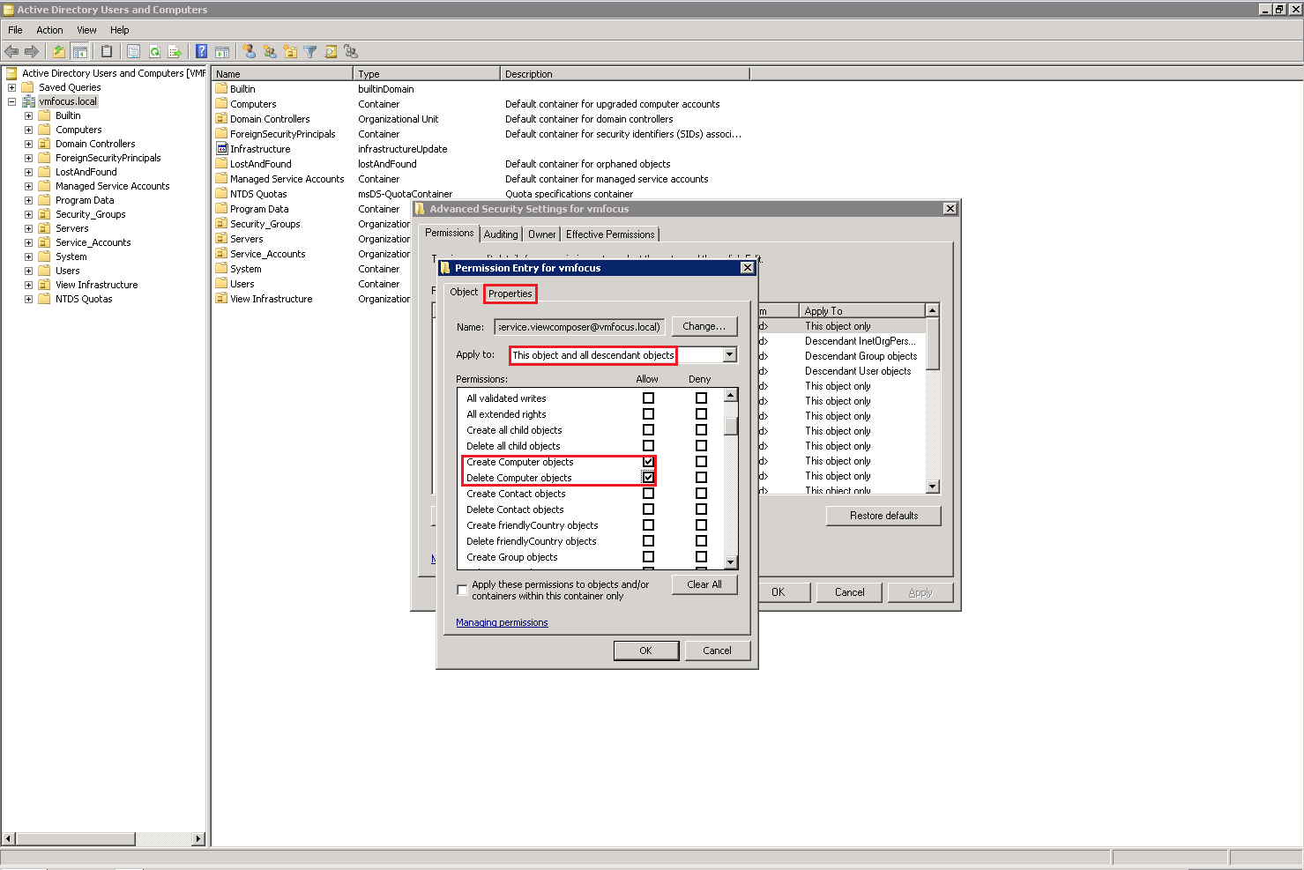1304x870 pixels.
Task: Click the Name field showing service.viewcomposer
Action: [578, 327]
